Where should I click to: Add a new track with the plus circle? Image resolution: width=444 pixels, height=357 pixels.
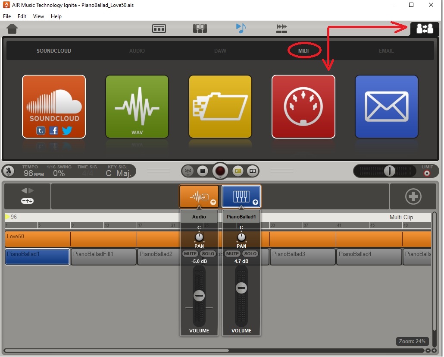click(413, 196)
